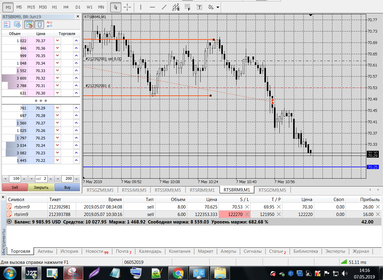Viewport: 383px width, 280px height.
Task: Toggle the M5 timeframe button
Action: pos(19,7)
